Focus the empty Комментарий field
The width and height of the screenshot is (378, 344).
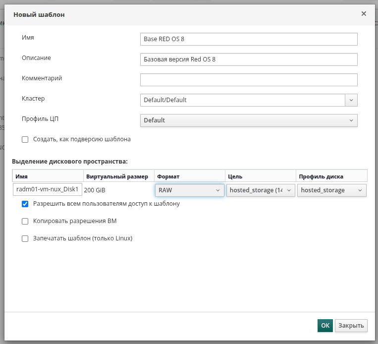[x=248, y=80]
